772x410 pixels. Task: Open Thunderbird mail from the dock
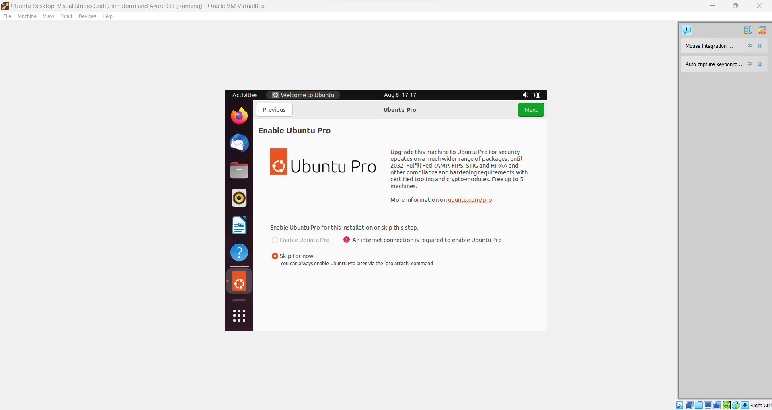pos(239,143)
